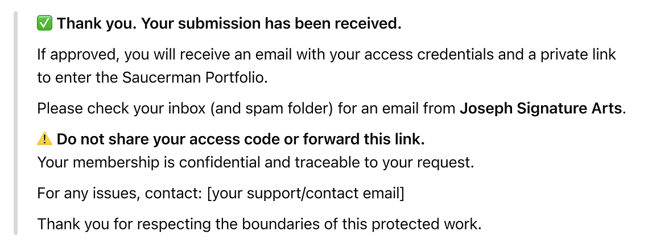Screen dimensions: 648x250
Task: Click the yellow warning triangle icon
Action: [x=44, y=140]
